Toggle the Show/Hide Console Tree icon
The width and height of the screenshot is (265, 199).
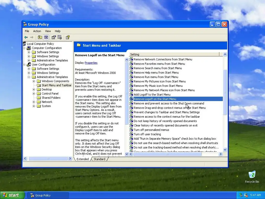point(46,37)
